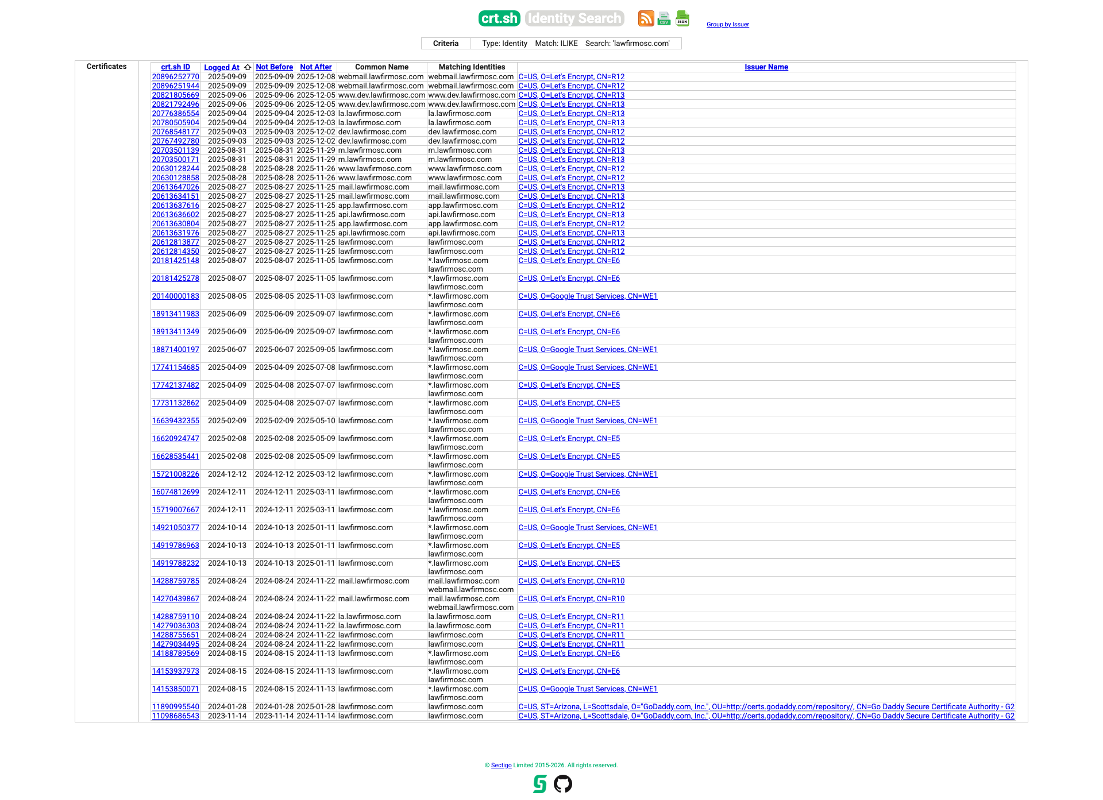1103x800 pixels.
Task: Open the Sectigo logo icon in footer
Action: [x=540, y=784]
